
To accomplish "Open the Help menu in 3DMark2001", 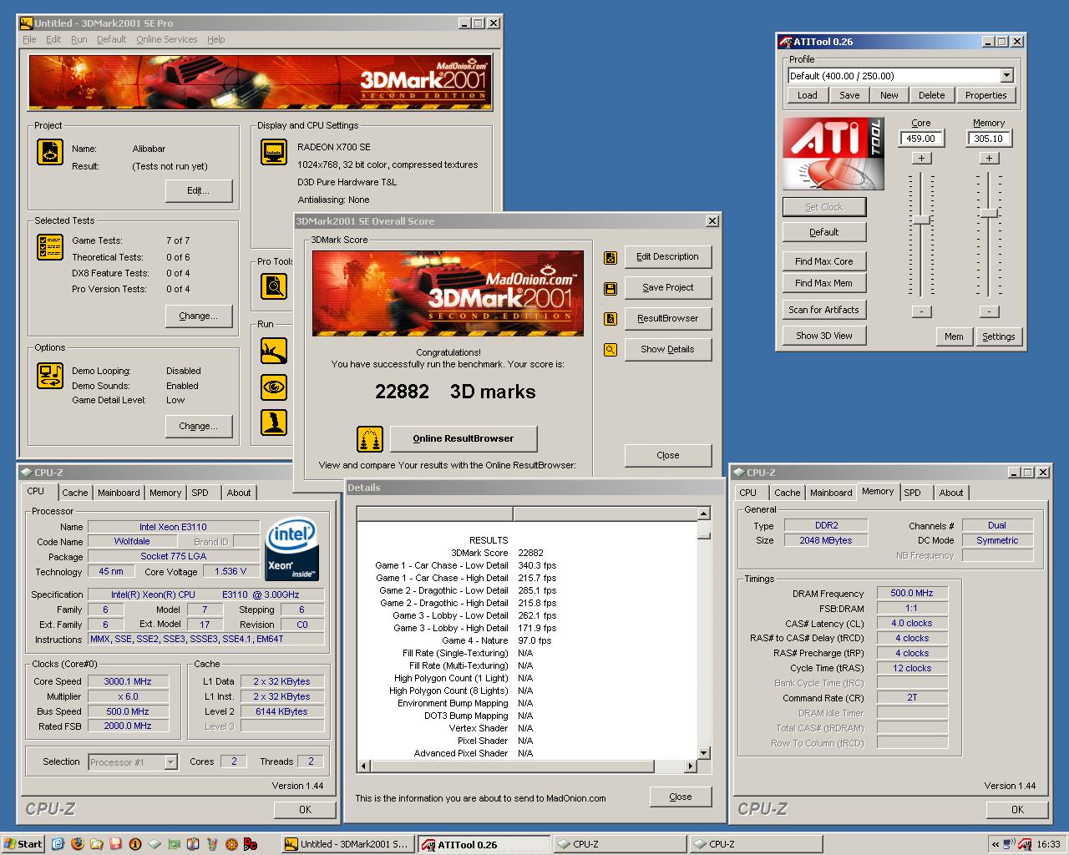I will tap(215, 39).
